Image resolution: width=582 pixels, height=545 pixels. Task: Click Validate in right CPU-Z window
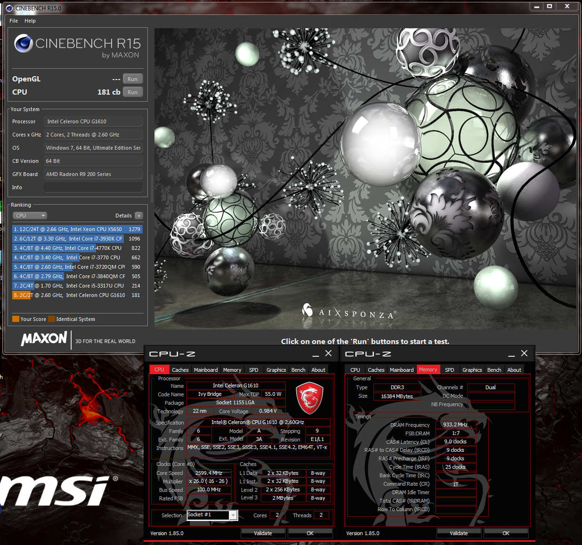[459, 533]
